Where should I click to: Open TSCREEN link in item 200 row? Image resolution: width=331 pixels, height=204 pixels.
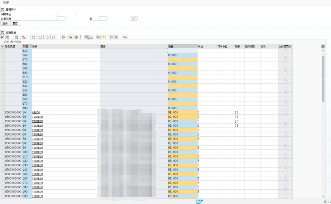37,196
